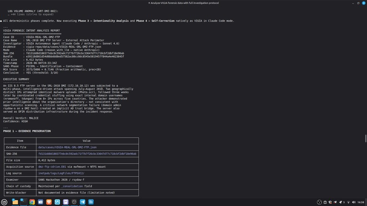This screenshot has width=367, height=206.
Task: Click the Timestamp value 2026-06-04T19:33:34Z
Action: [41, 63]
